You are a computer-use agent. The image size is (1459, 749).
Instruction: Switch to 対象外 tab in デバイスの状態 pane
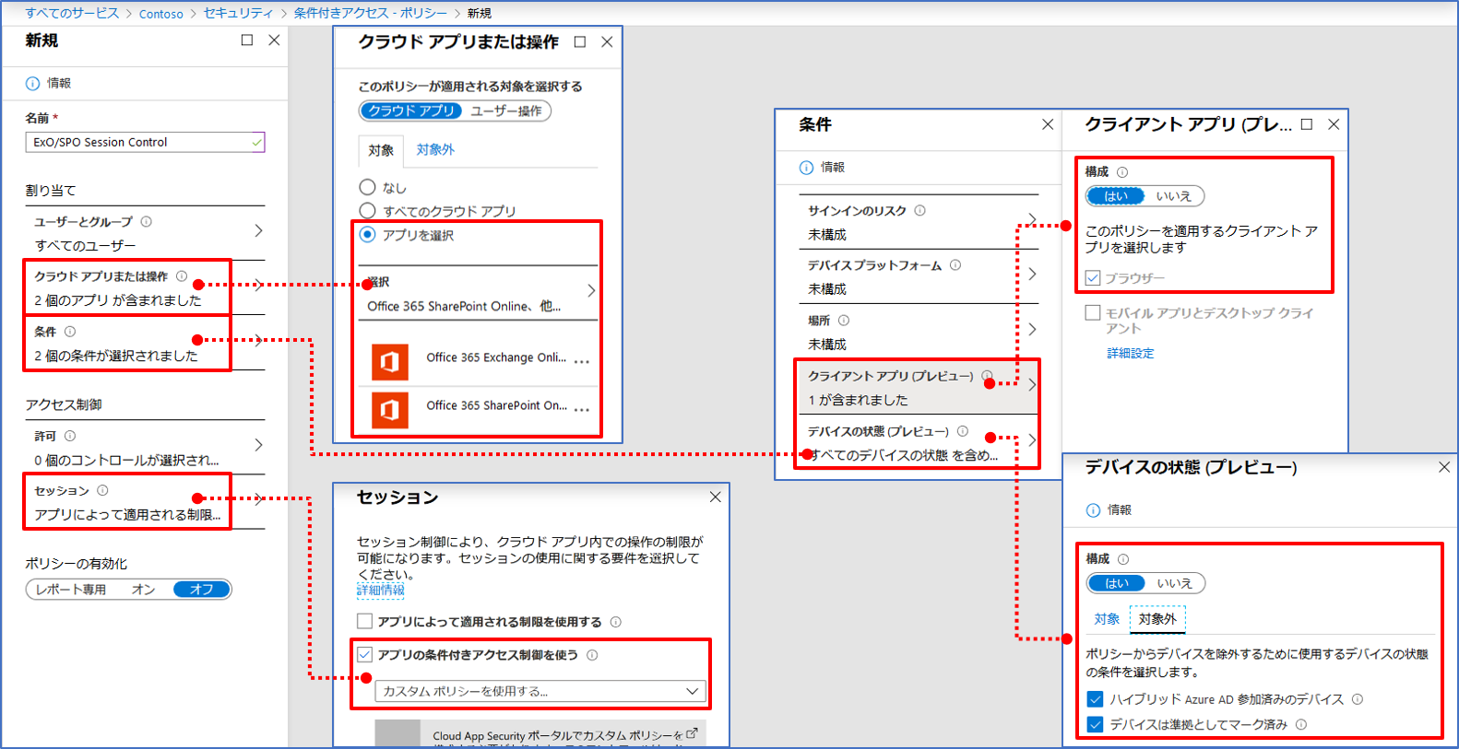[x=1157, y=619]
